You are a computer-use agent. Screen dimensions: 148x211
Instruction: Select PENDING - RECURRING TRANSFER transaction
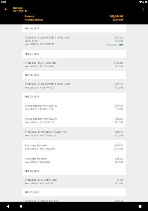[74, 134]
